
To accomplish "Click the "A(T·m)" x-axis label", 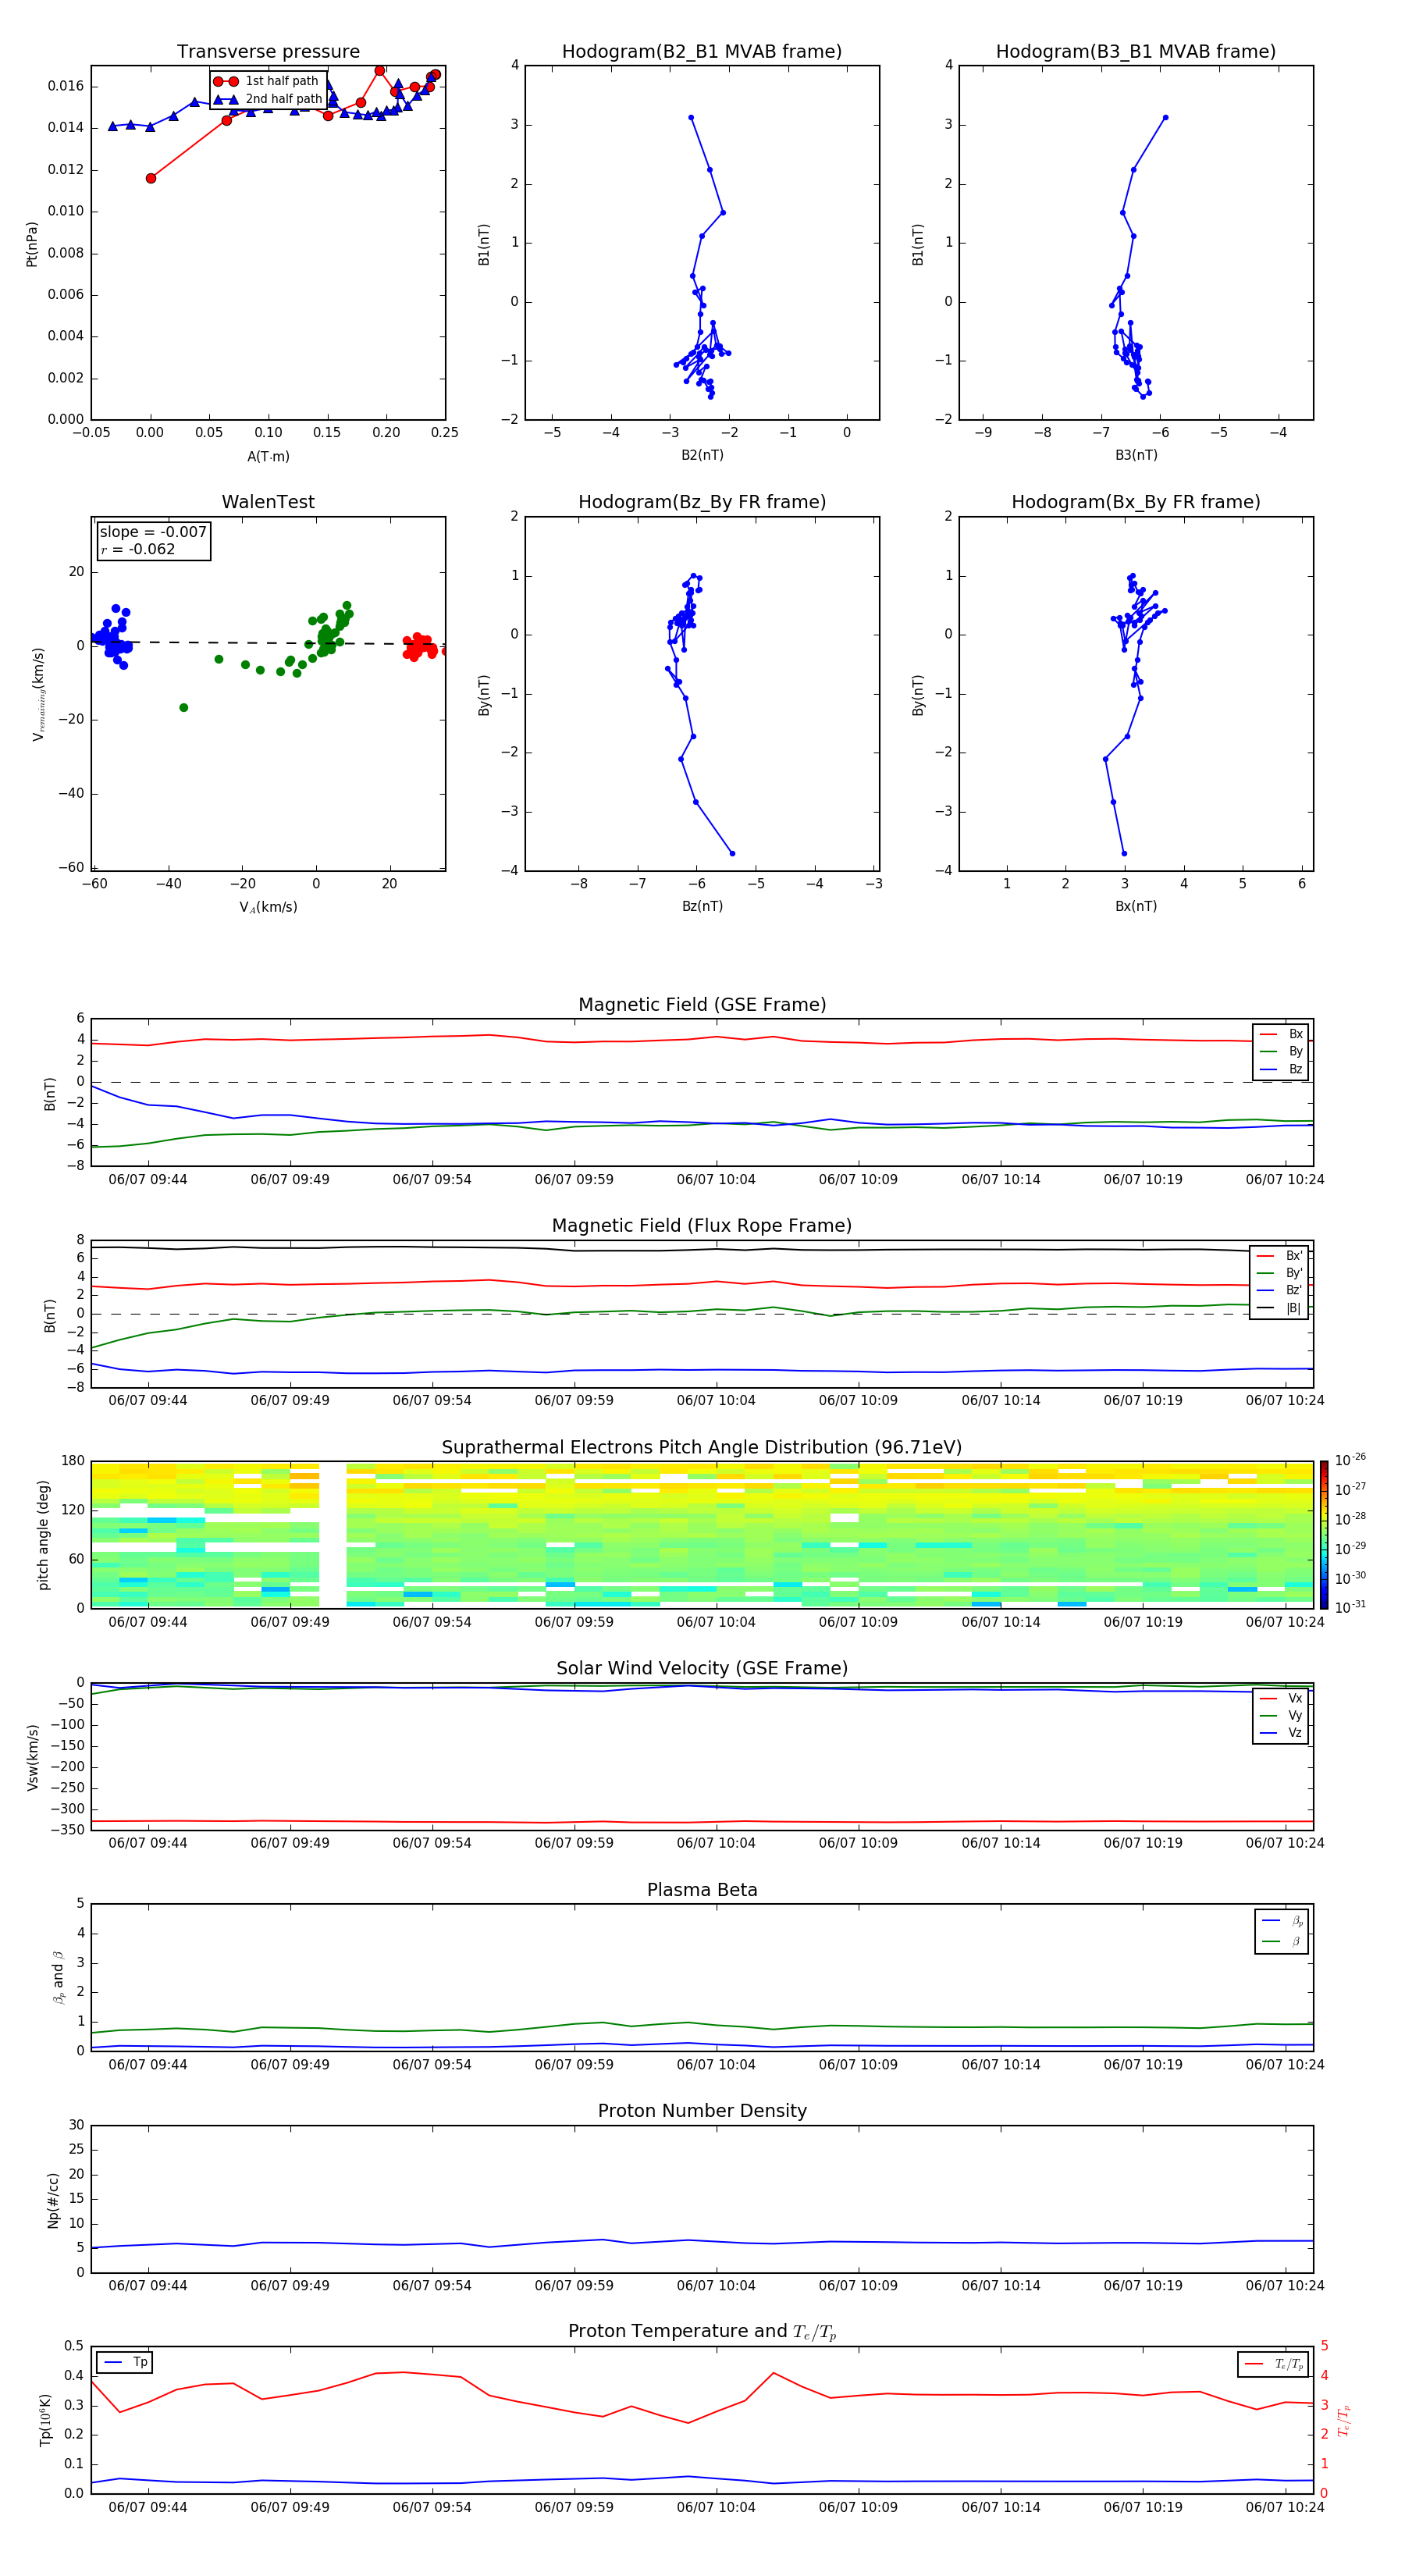I will [268, 456].
